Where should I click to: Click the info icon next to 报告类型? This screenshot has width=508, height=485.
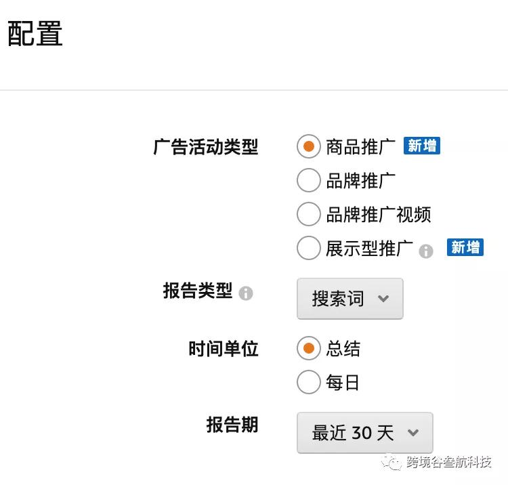[x=246, y=293]
